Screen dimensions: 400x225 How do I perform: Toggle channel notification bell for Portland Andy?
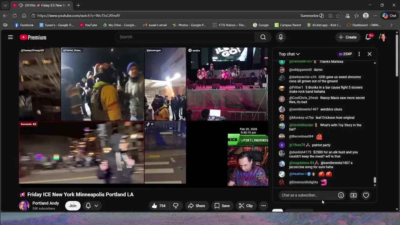point(88,206)
